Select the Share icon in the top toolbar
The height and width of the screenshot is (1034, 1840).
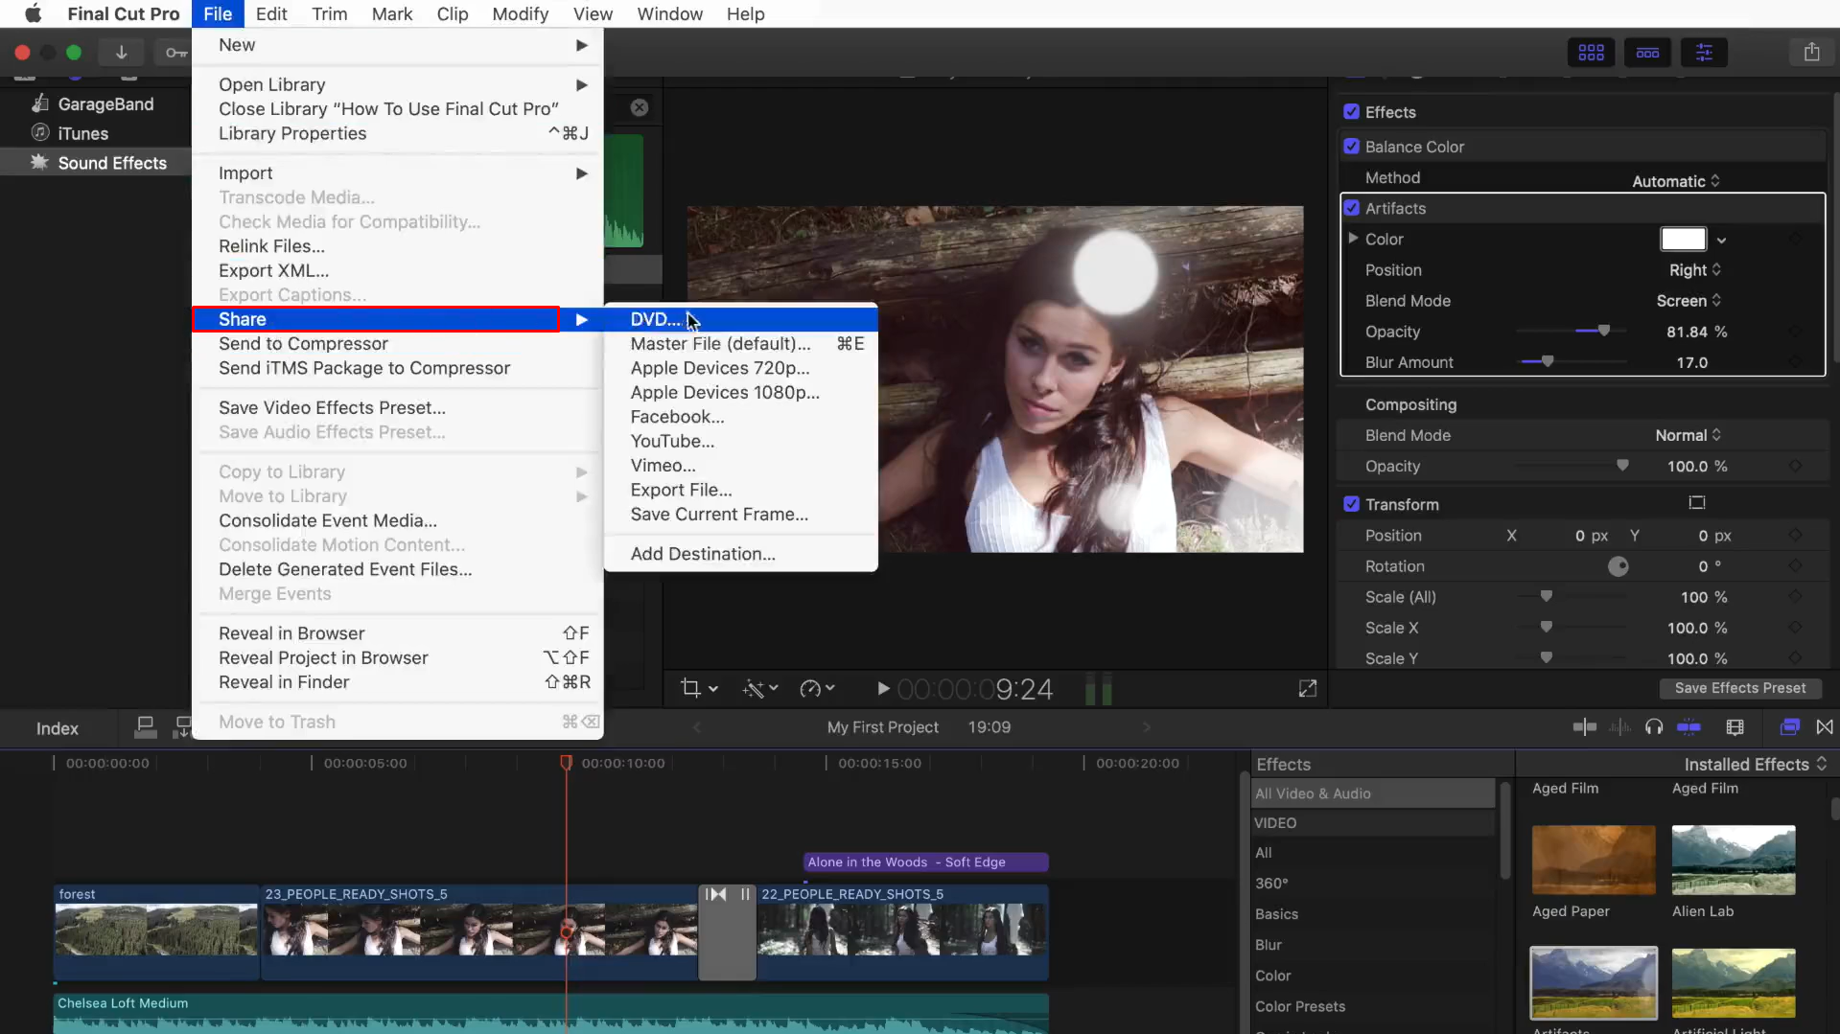coord(1812,52)
